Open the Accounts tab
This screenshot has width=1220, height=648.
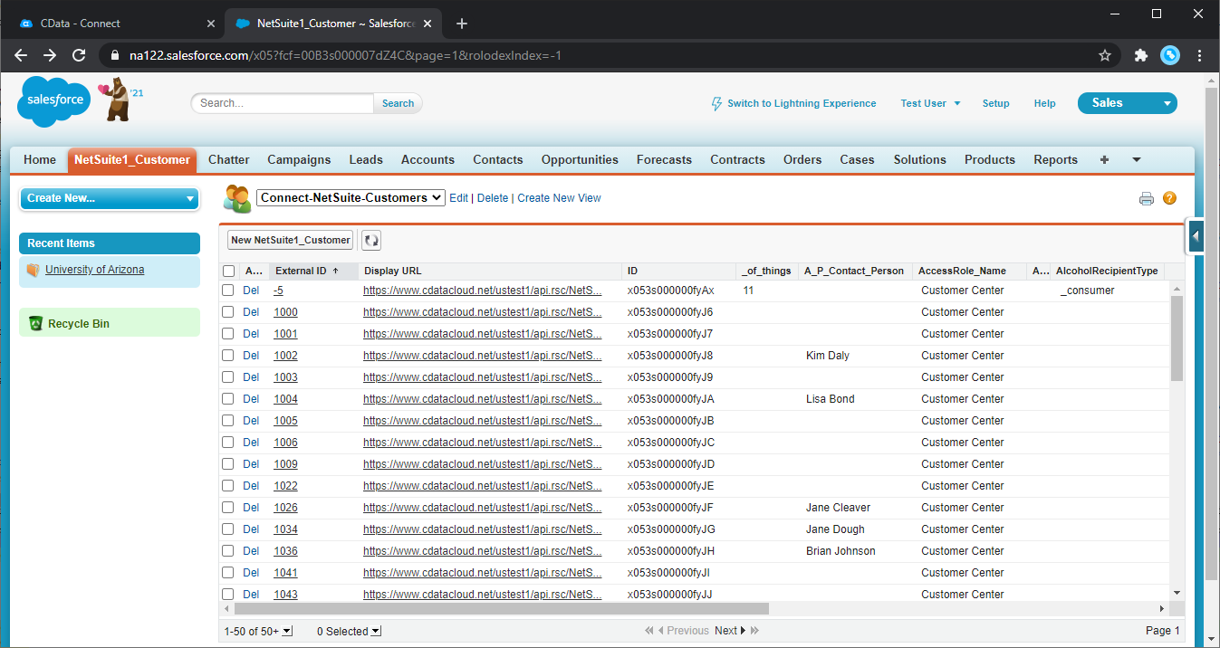pos(427,159)
